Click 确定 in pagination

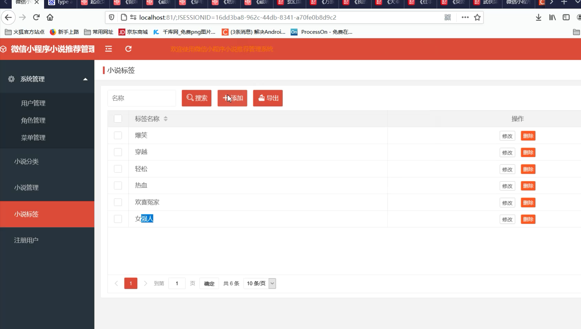tap(209, 284)
